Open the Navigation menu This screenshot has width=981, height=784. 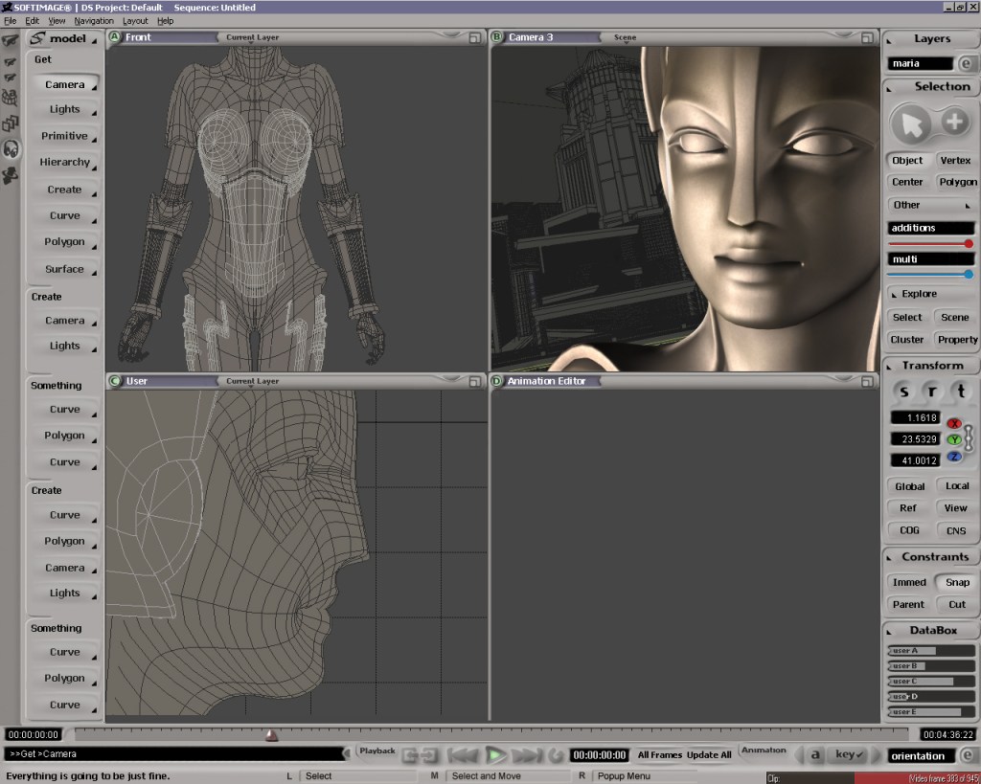tap(94, 20)
